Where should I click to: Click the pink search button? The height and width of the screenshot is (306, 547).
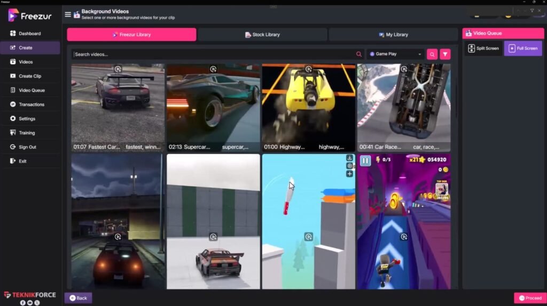432,54
